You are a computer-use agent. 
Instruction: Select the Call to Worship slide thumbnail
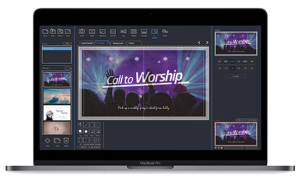[x=57, y=80]
